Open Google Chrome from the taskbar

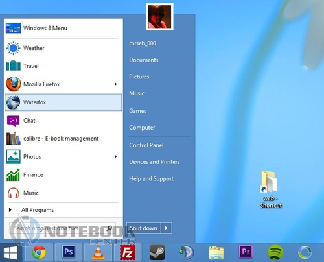coord(39,252)
